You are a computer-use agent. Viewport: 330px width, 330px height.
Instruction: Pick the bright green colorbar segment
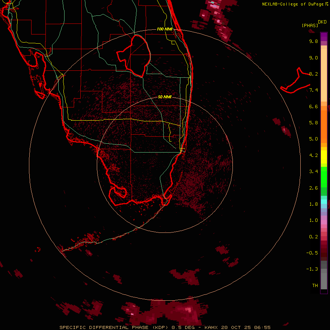(324, 177)
